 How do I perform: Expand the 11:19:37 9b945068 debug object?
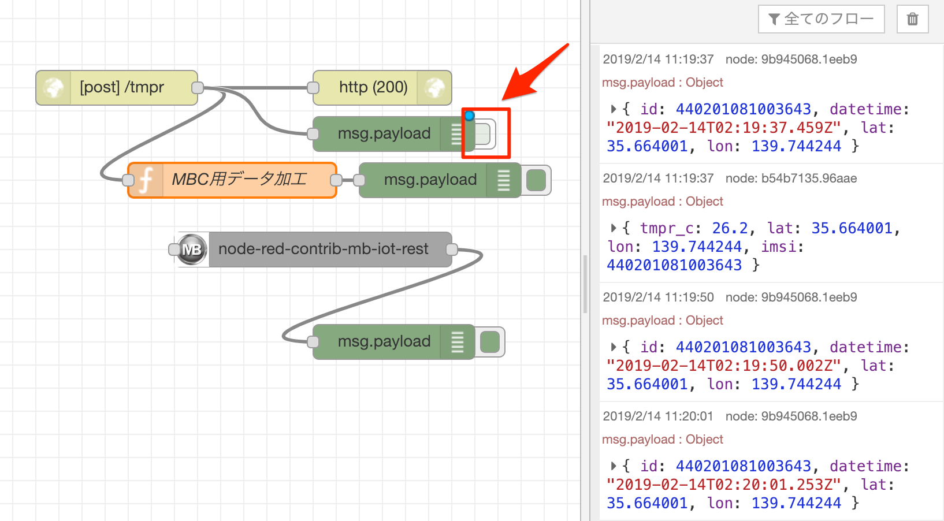(614, 109)
